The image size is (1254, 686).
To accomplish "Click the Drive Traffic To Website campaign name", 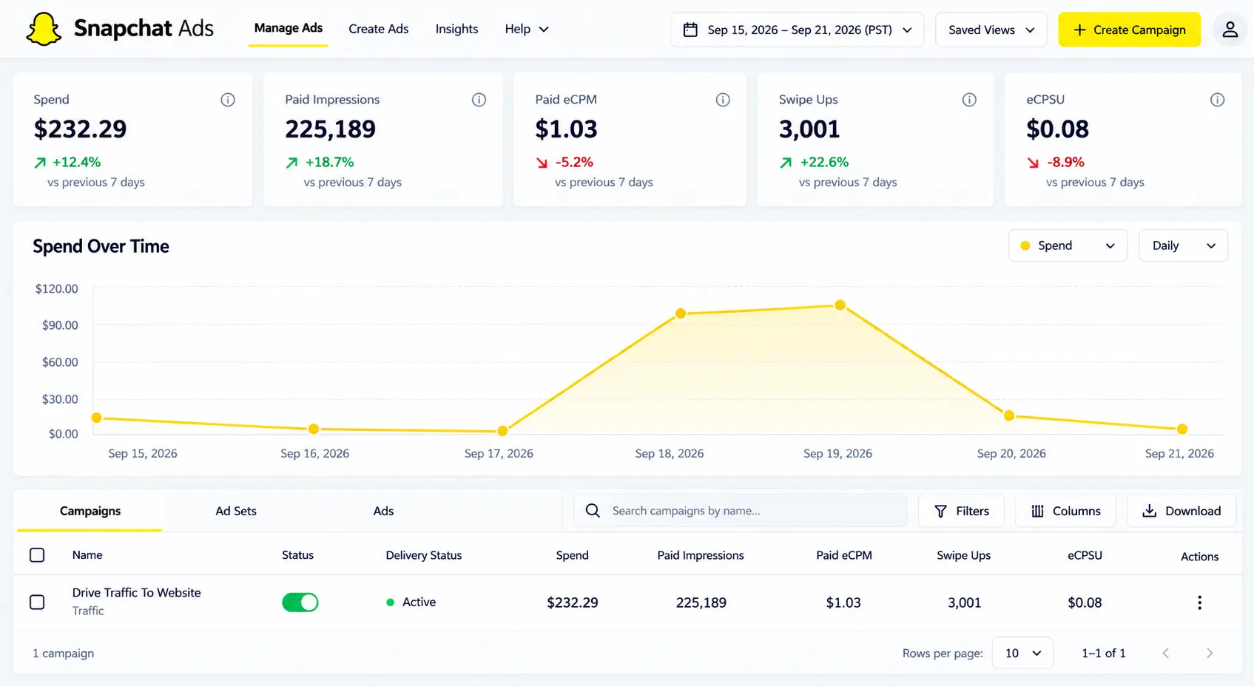I will coord(137,593).
